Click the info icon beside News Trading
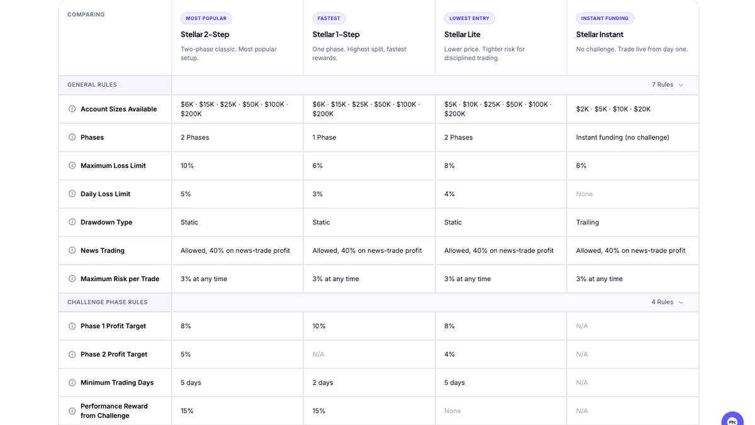The height and width of the screenshot is (425, 755). pyautogui.click(x=72, y=250)
